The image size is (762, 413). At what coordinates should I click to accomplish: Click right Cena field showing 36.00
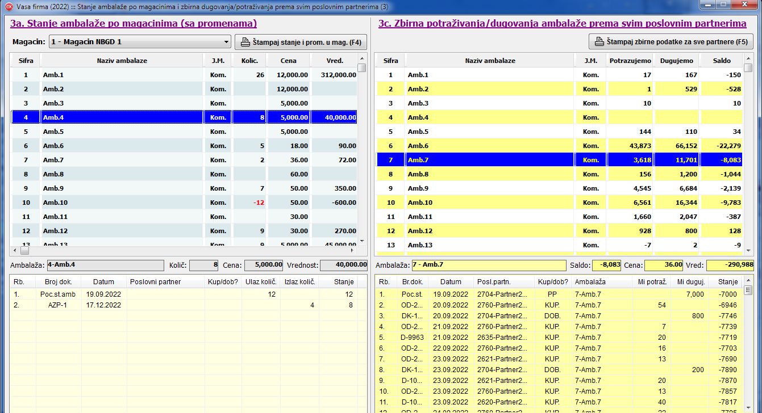point(664,265)
